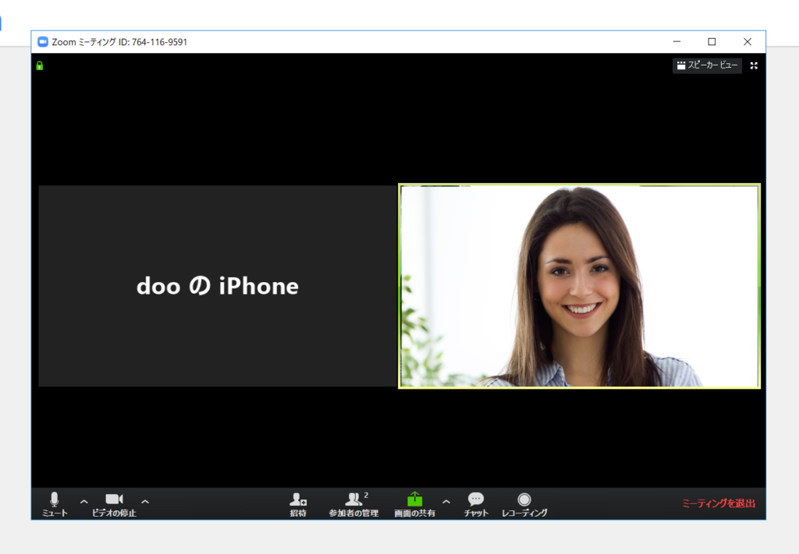Image resolution: width=799 pixels, height=554 pixels.
Task: Open video options arrow beside camera
Action: (145, 502)
